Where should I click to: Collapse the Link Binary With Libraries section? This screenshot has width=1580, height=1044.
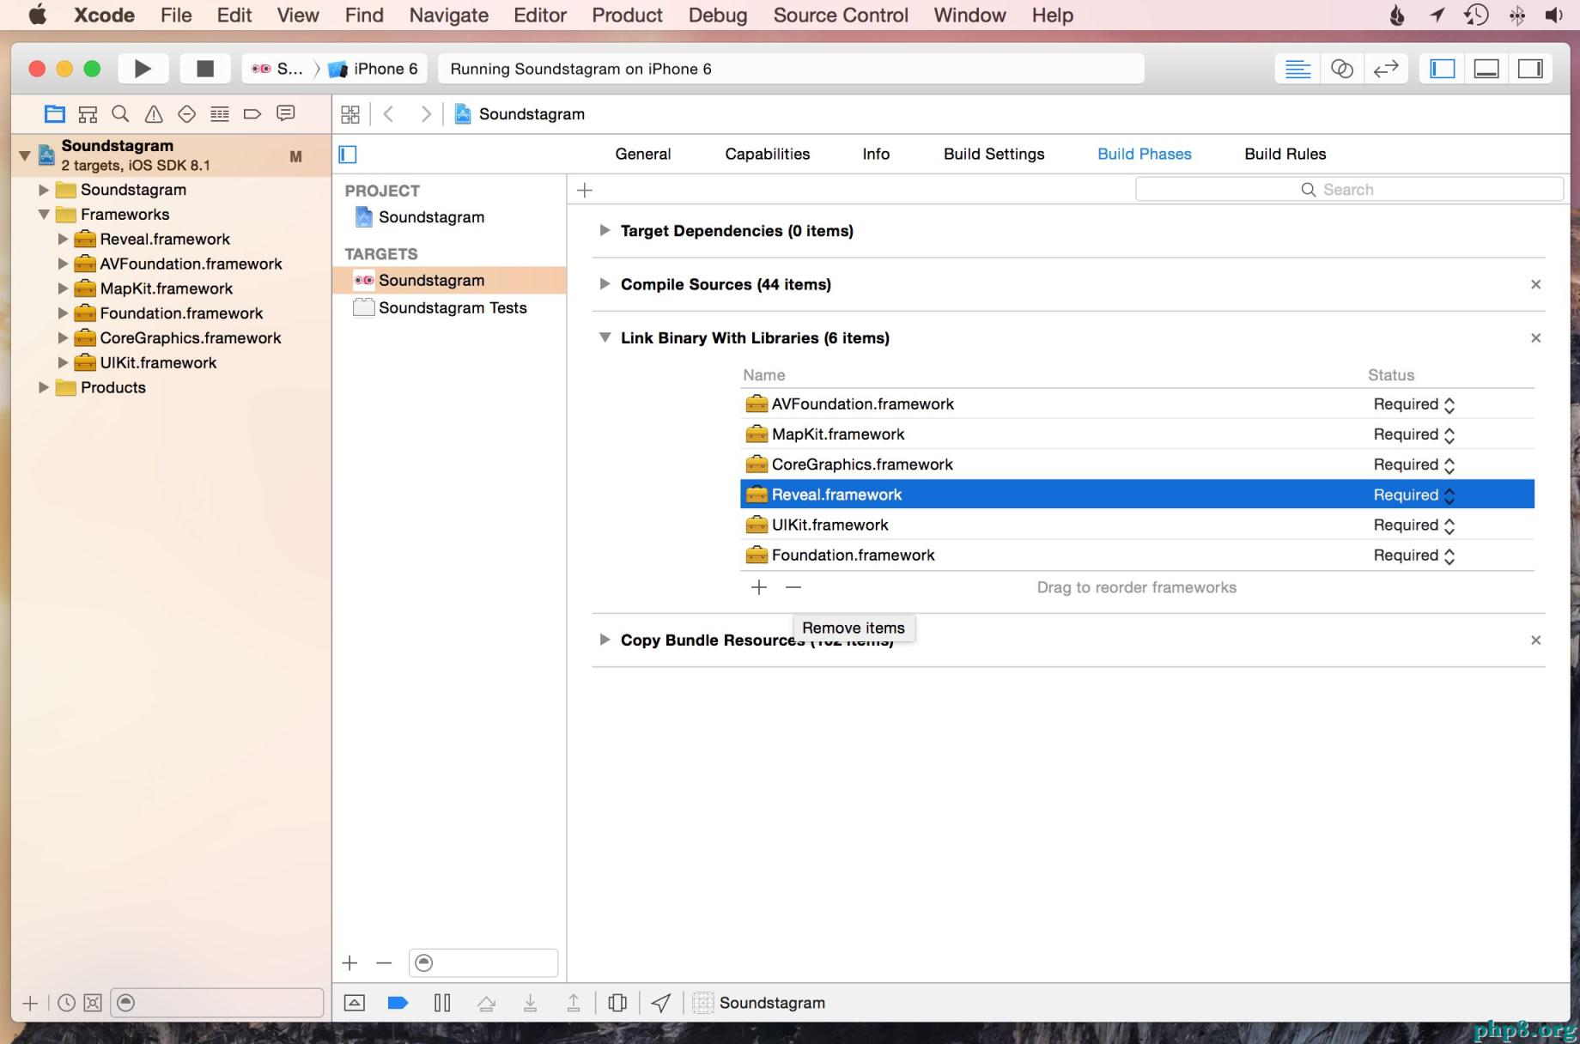pyautogui.click(x=605, y=338)
